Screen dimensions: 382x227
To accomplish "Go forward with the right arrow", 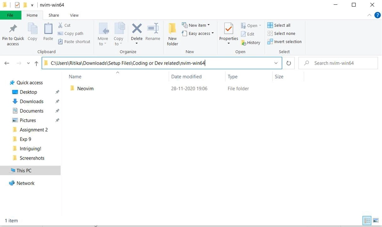I will click(x=19, y=63).
